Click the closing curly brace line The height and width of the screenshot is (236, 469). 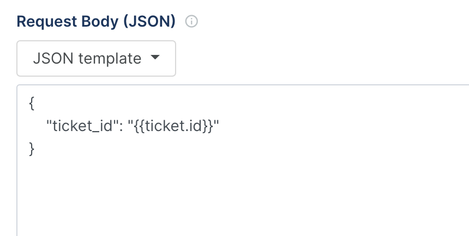(32, 148)
